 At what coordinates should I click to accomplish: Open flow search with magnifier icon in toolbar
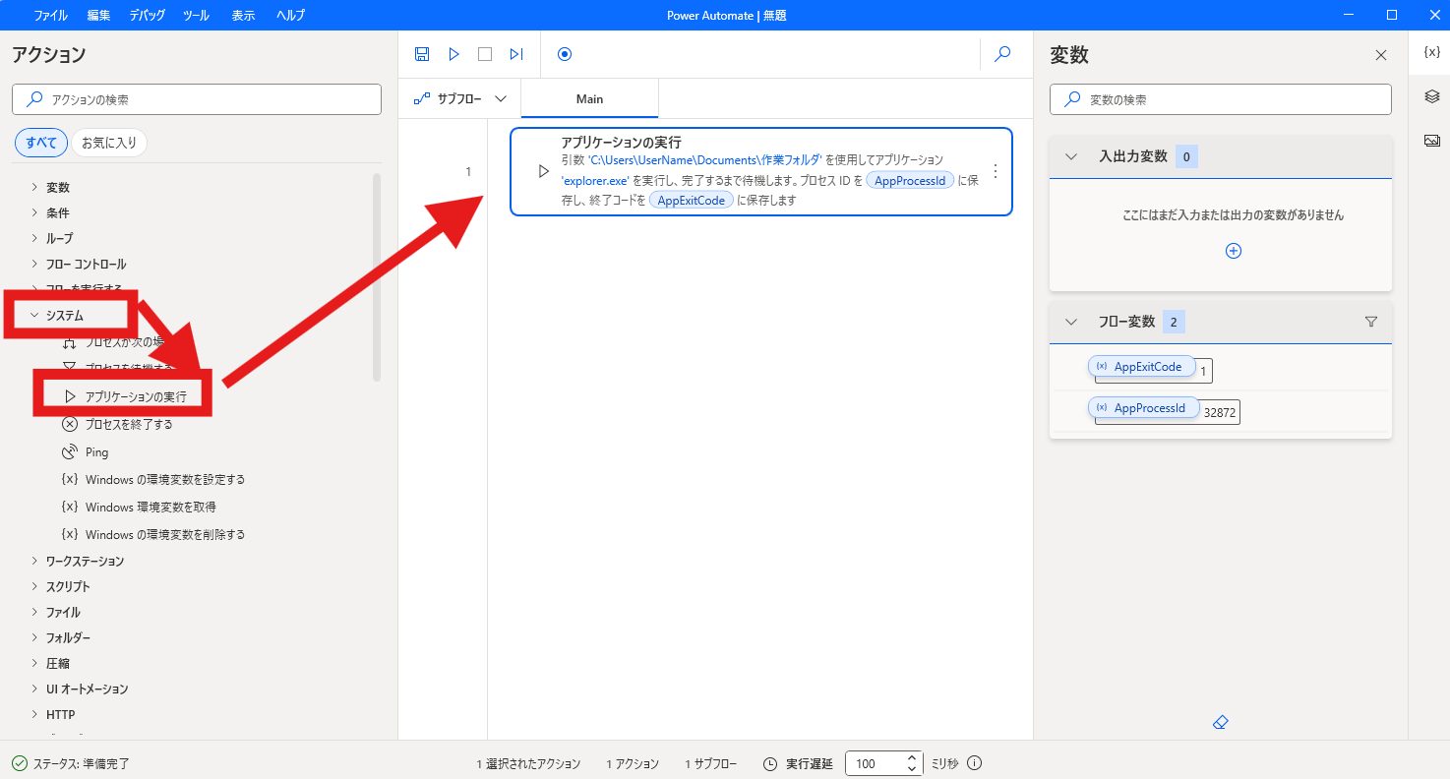(1002, 54)
